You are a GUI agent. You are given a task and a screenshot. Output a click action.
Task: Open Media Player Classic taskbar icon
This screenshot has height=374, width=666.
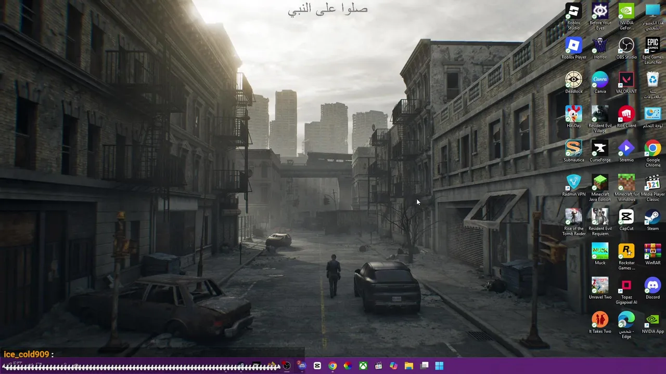[378, 366]
